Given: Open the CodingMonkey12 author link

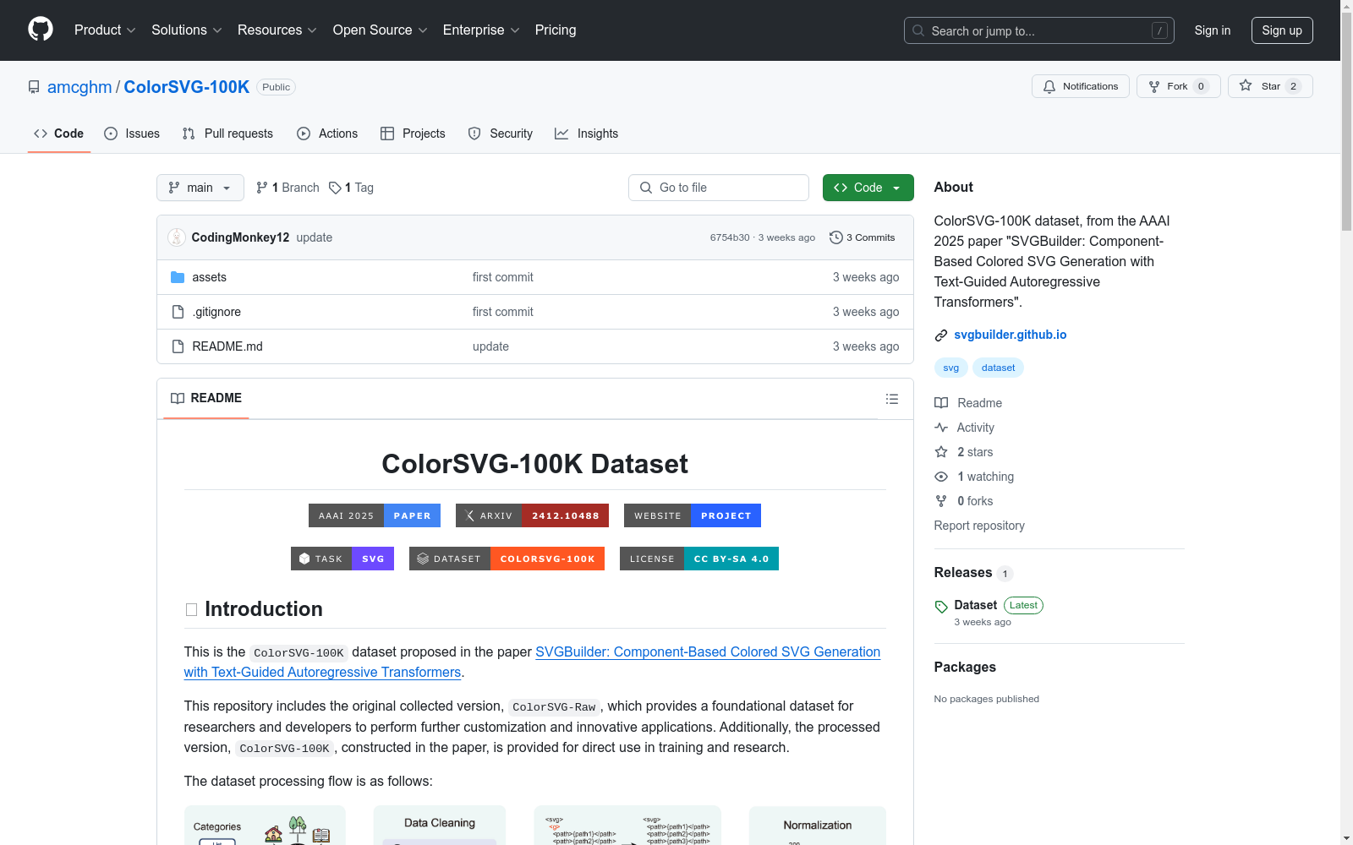Looking at the screenshot, I should coord(240,237).
